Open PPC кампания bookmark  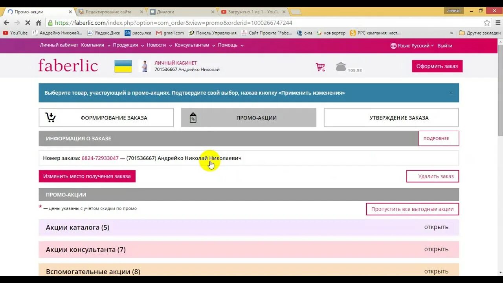(375, 33)
